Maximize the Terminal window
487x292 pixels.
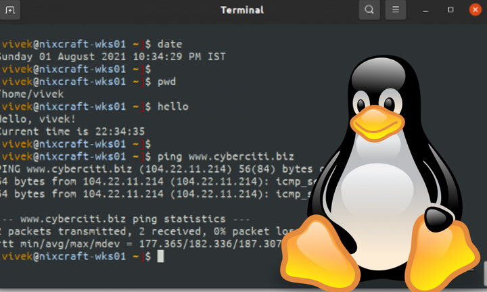pos(450,10)
